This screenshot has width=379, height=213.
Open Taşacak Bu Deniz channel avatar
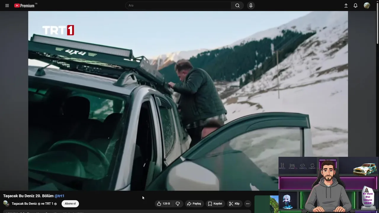(6, 204)
